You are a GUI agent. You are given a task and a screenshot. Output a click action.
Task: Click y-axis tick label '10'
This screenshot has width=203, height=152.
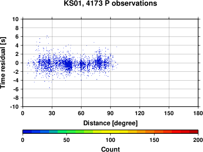tap(15, 19)
